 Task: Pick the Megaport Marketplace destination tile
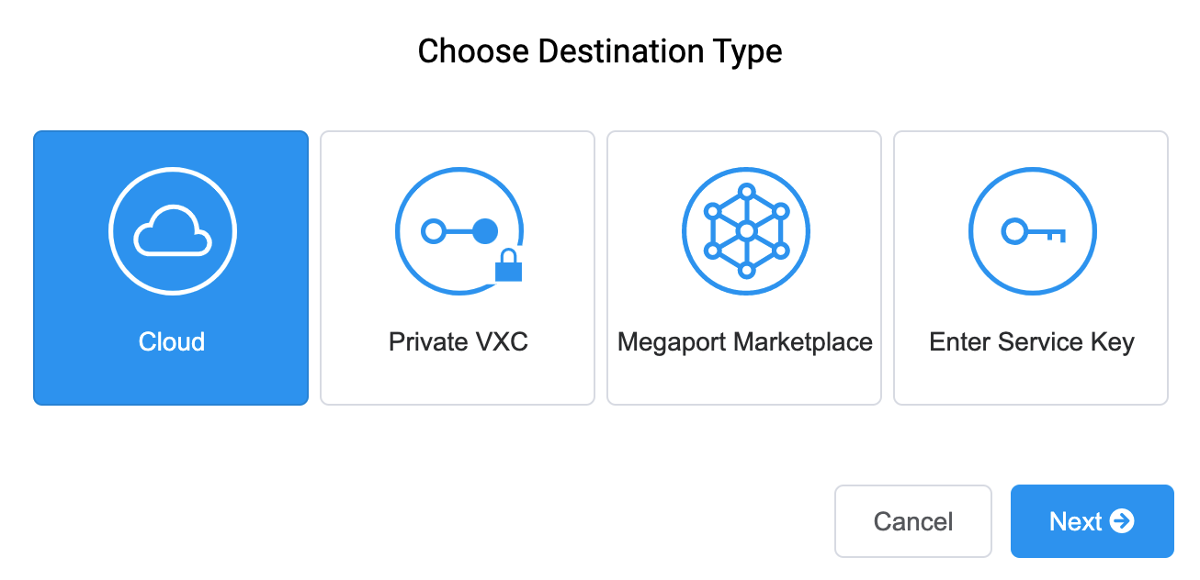click(744, 268)
